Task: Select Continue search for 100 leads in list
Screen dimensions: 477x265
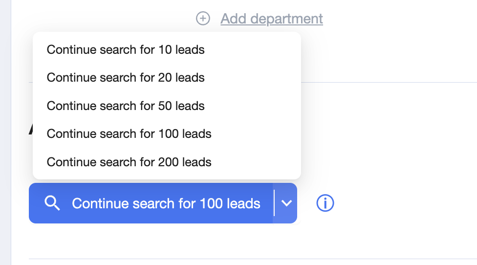Action: pos(167,134)
